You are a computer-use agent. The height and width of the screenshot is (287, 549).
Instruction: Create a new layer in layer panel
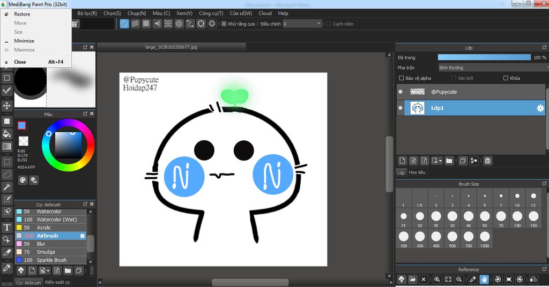pos(402,161)
